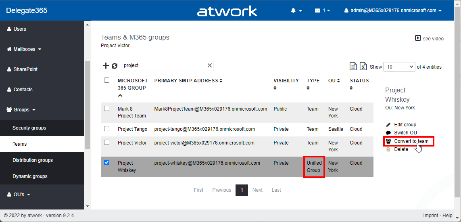Click the plus icon to add group
This screenshot has height=222, width=461.
pos(106,66)
